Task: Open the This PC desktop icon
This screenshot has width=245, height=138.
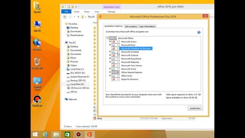Action: (x=37, y=26)
